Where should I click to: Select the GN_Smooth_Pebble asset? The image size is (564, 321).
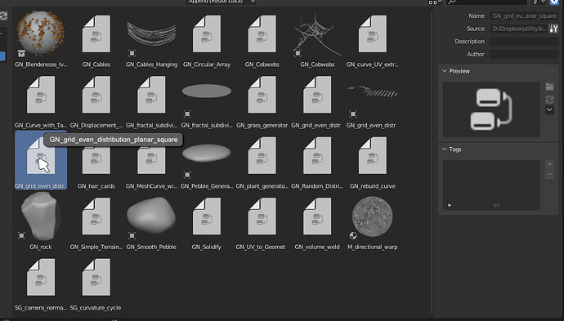[151, 221]
